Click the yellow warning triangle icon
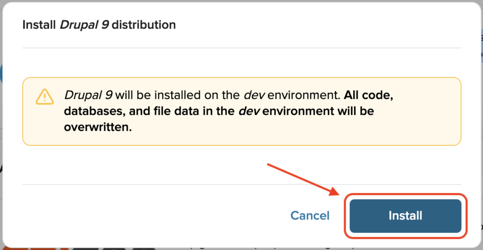The image size is (483, 250). (x=44, y=96)
